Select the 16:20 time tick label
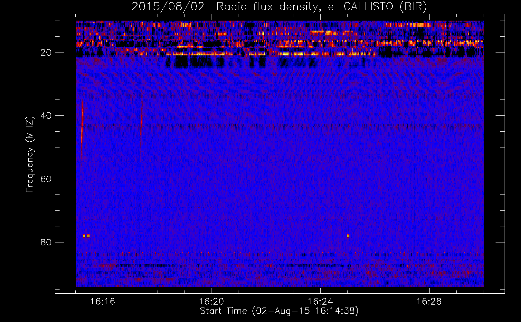Image resolution: width=521 pixels, height=322 pixels. 211,301
